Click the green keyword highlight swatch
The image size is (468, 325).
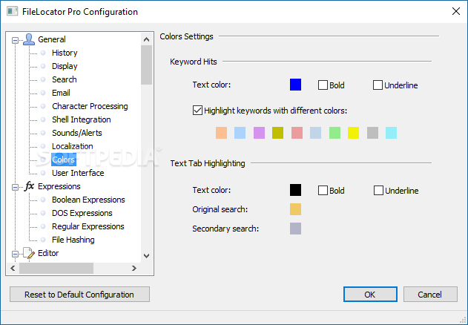click(x=335, y=133)
